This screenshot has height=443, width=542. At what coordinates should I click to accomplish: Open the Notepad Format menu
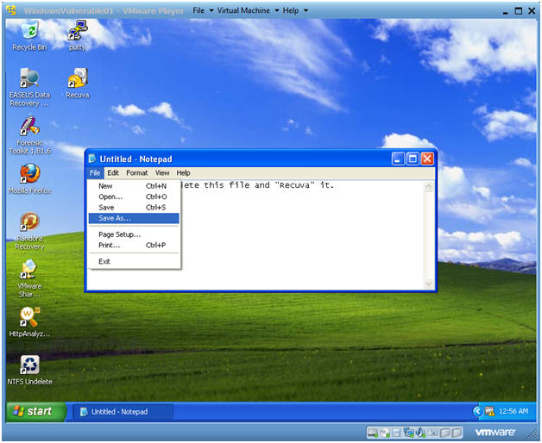pyautogui.click(x=137, y=172)
